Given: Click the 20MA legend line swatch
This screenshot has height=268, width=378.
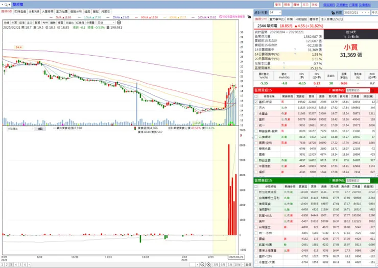Looking at the screenshot, I should tap(109, 17).
